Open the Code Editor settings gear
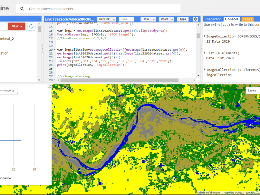The image size is (260, 195). 196,19
